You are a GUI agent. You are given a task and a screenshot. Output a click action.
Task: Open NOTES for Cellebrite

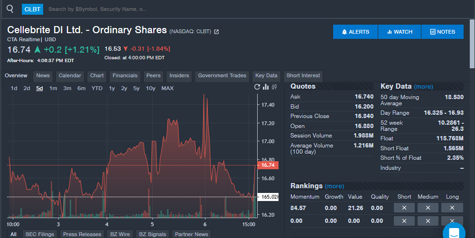point(442,32)
